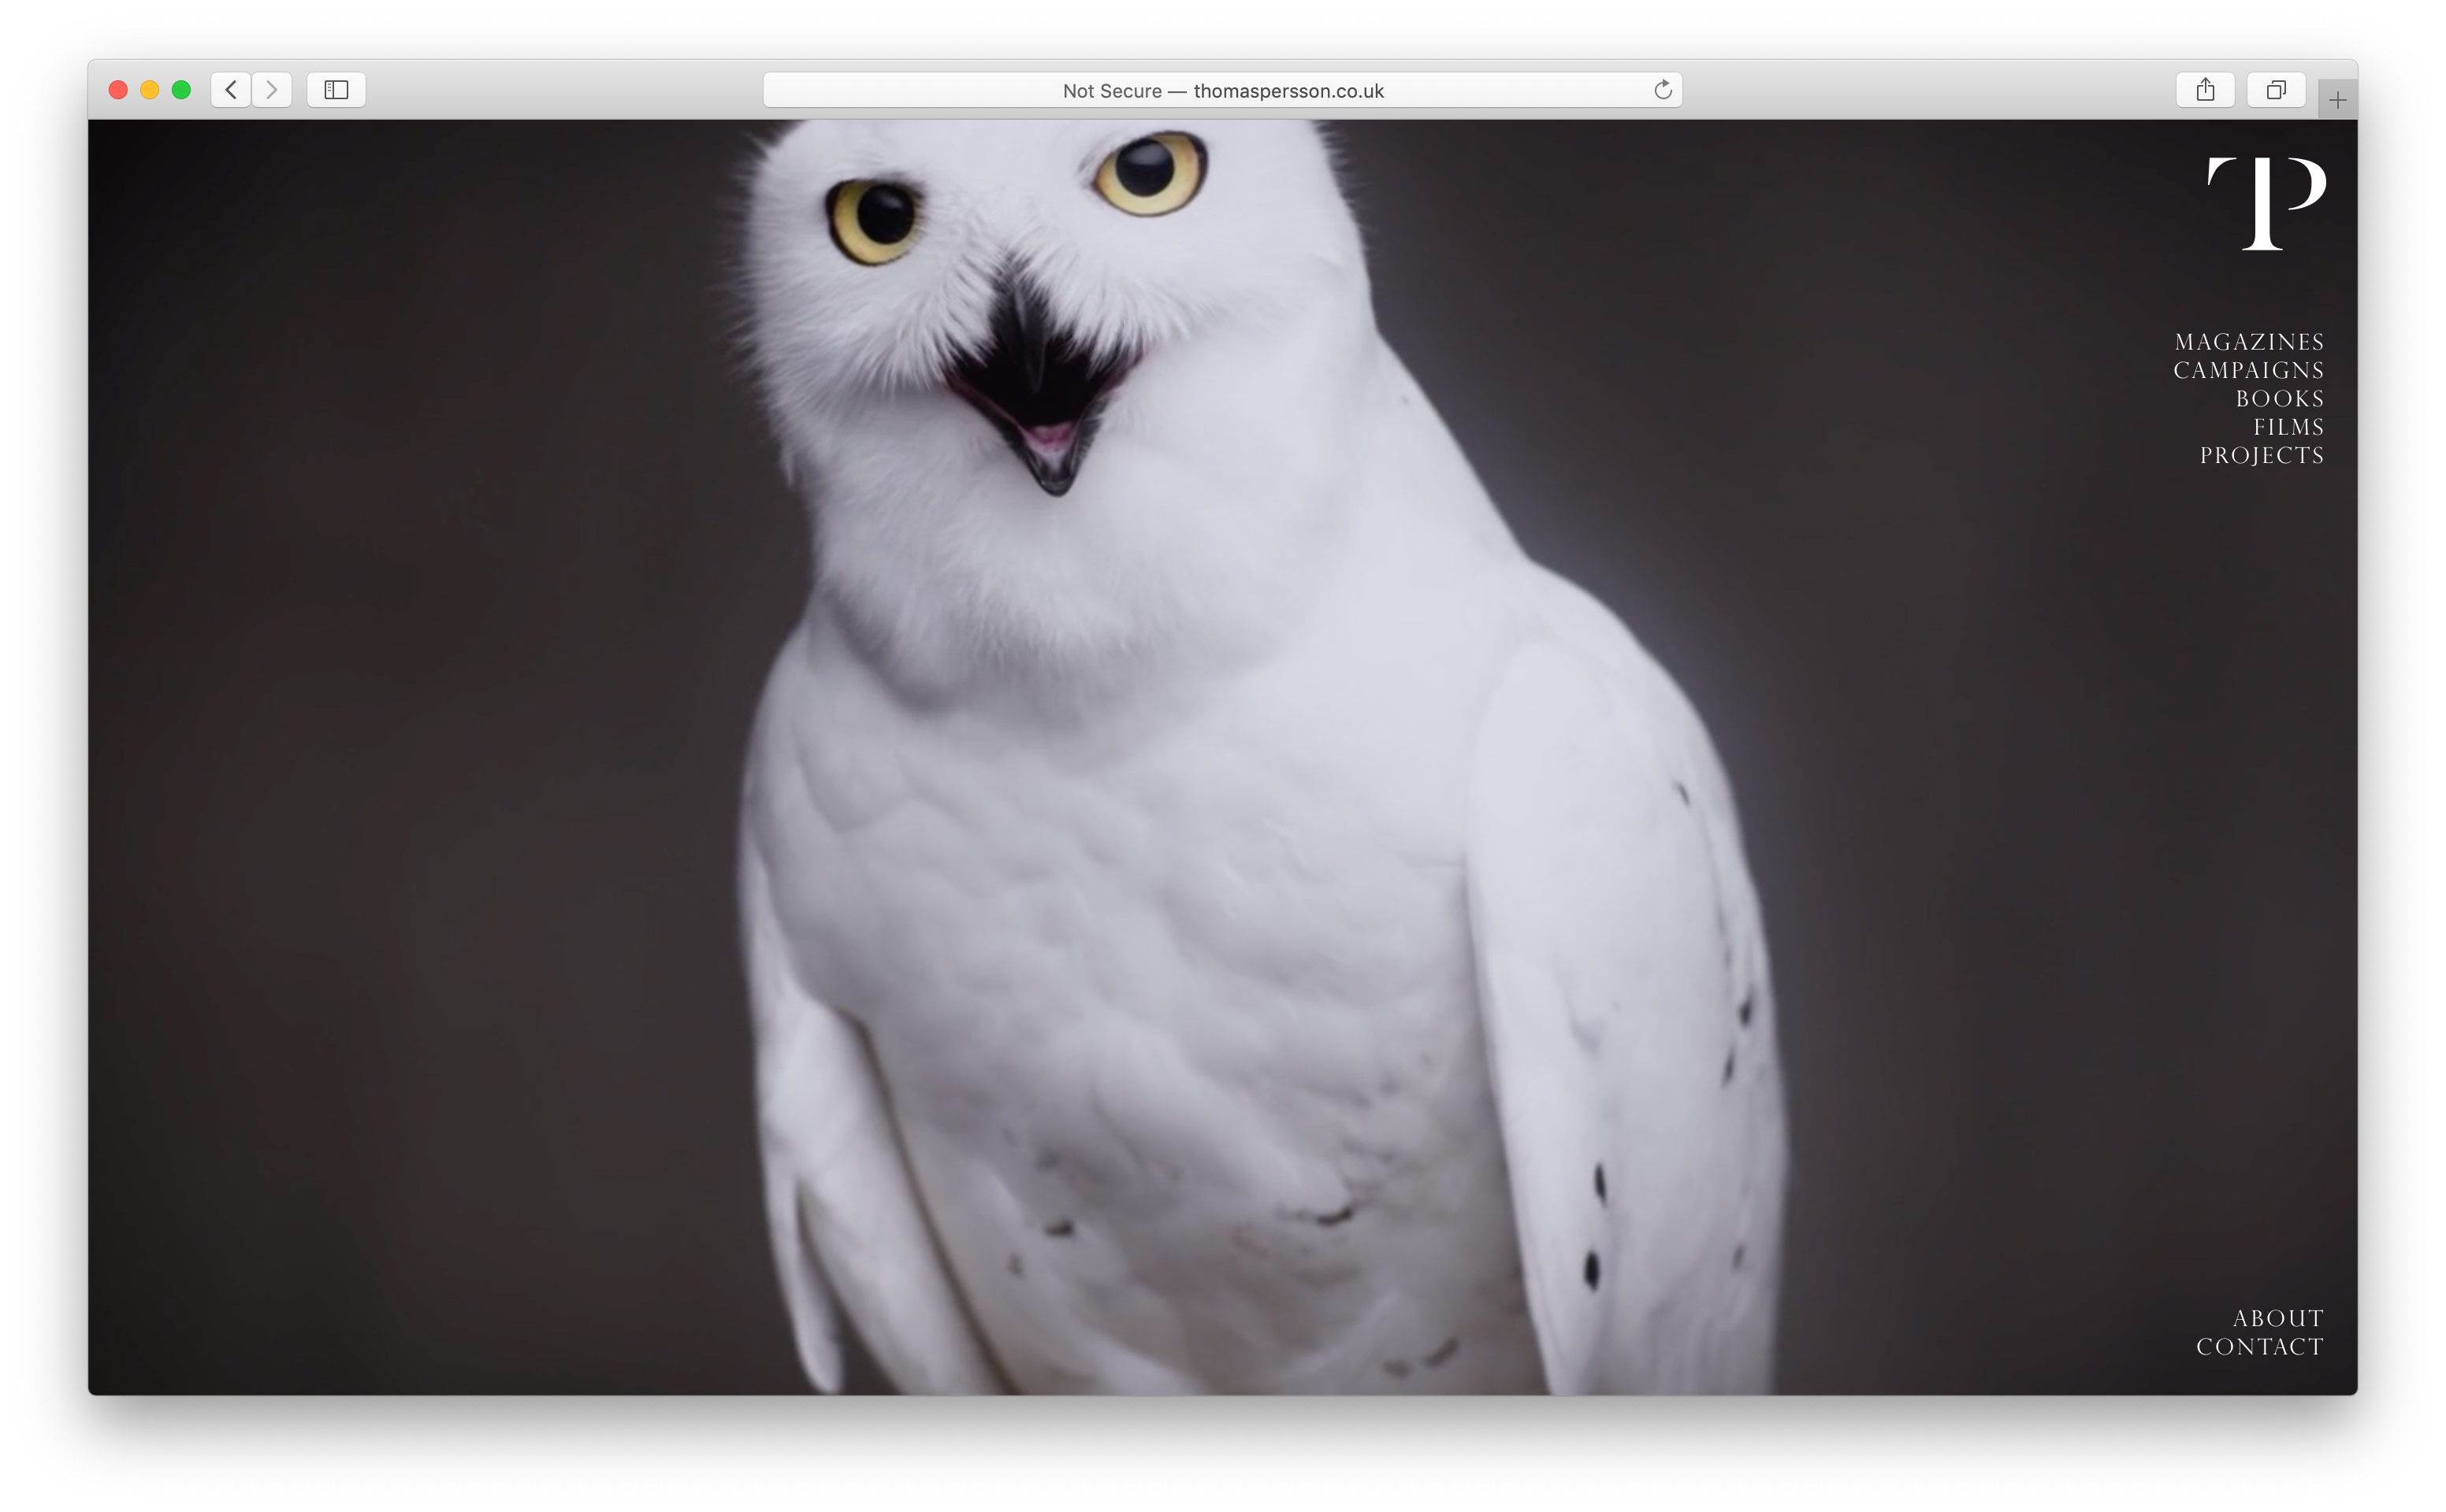Open the MAGAZINES section
This screenshot has width=2446, height=1512.
[x=2248, y=342]
